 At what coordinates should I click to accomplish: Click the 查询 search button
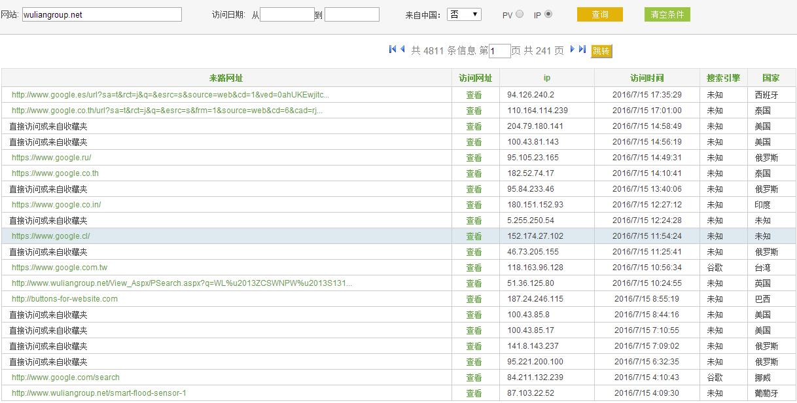point(600,14)
